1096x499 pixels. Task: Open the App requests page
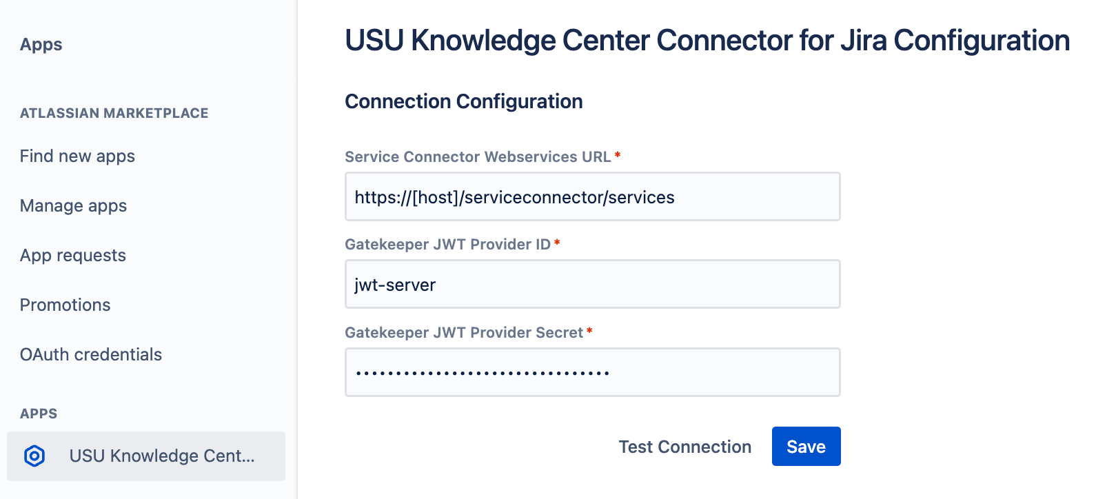pyautogui.click(x=73, y=256)
